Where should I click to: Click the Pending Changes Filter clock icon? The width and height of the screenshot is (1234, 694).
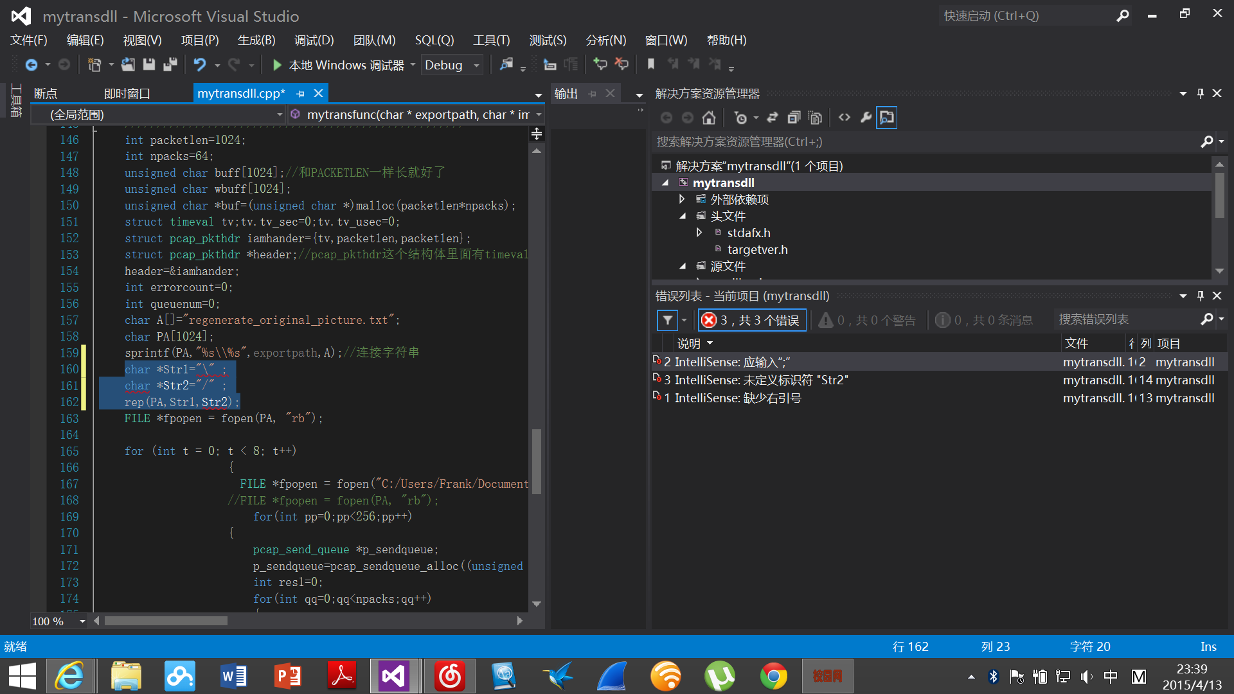pos(740,118)
